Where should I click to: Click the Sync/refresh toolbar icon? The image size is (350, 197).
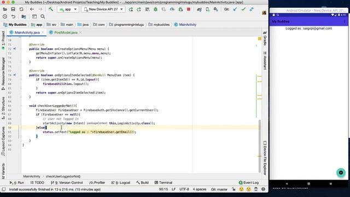point(21,9)
